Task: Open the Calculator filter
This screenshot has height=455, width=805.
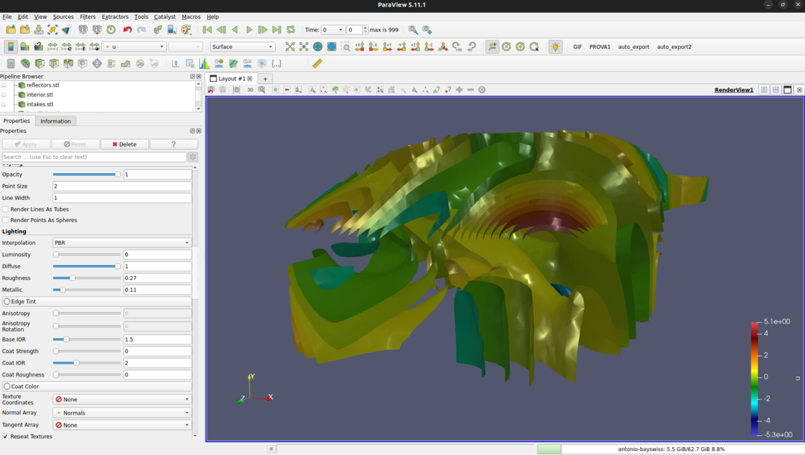Action: [x=11, y=62]
